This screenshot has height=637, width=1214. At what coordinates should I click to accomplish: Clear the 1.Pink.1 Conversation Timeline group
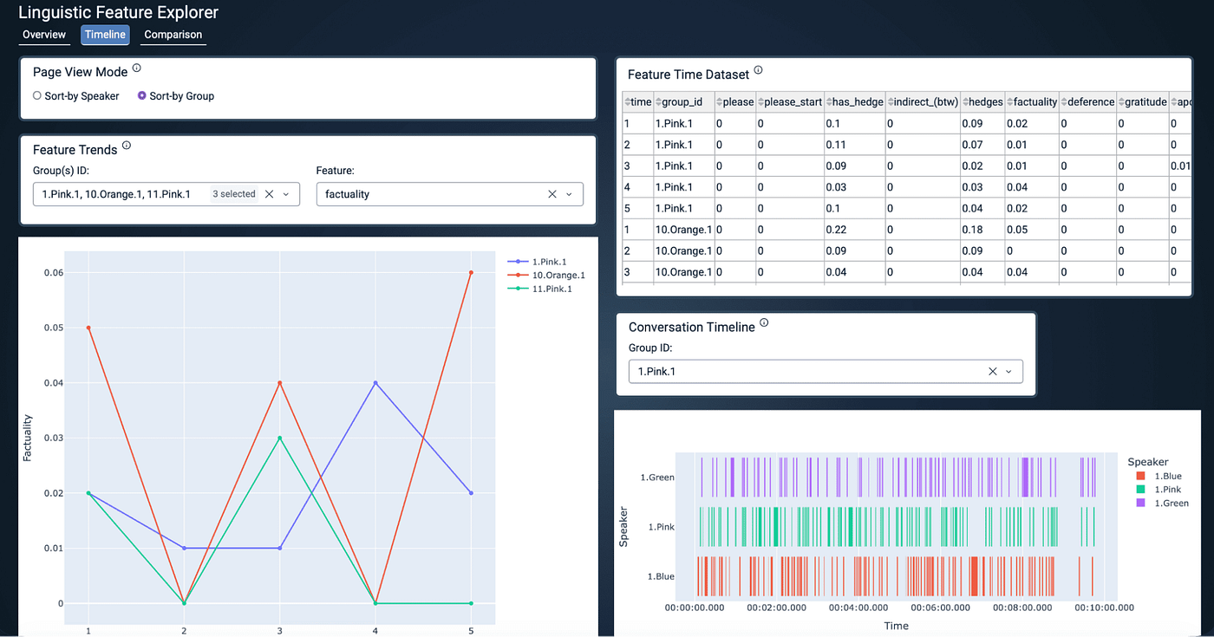pyautogui.click(x=993, y=372)
